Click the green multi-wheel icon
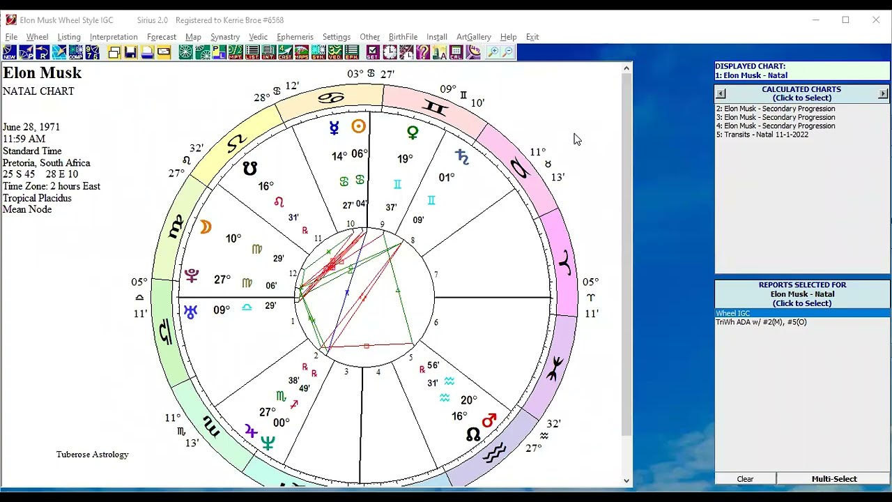The width and height of the screenshot is (892, 502). (203, 52)
